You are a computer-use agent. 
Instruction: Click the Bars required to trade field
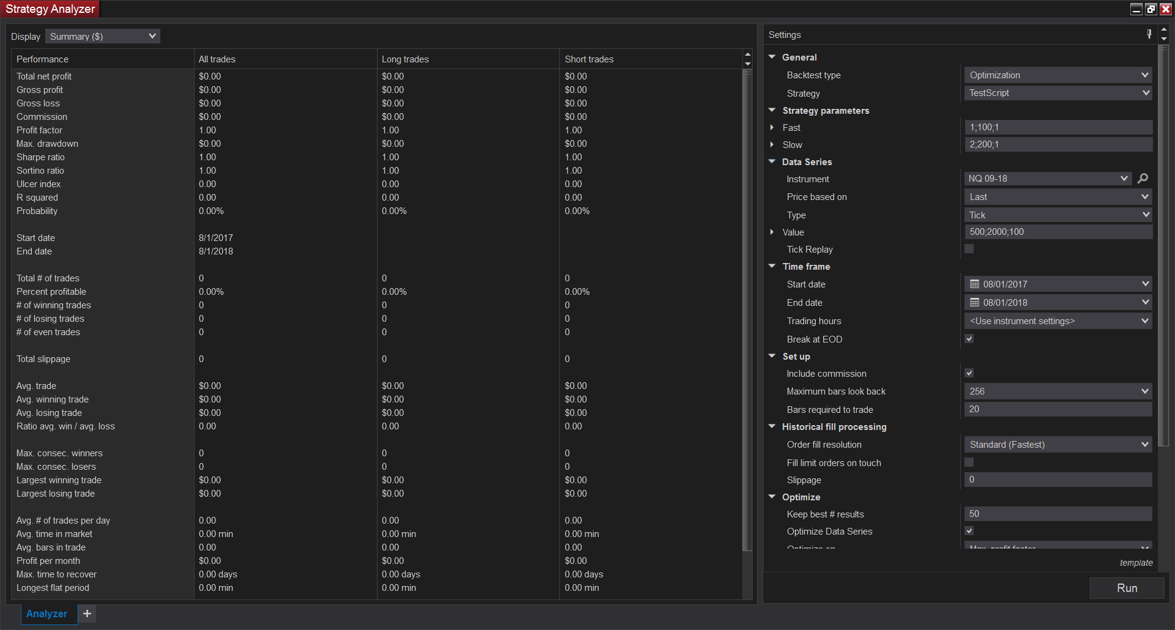click(x=1058, y=409)
